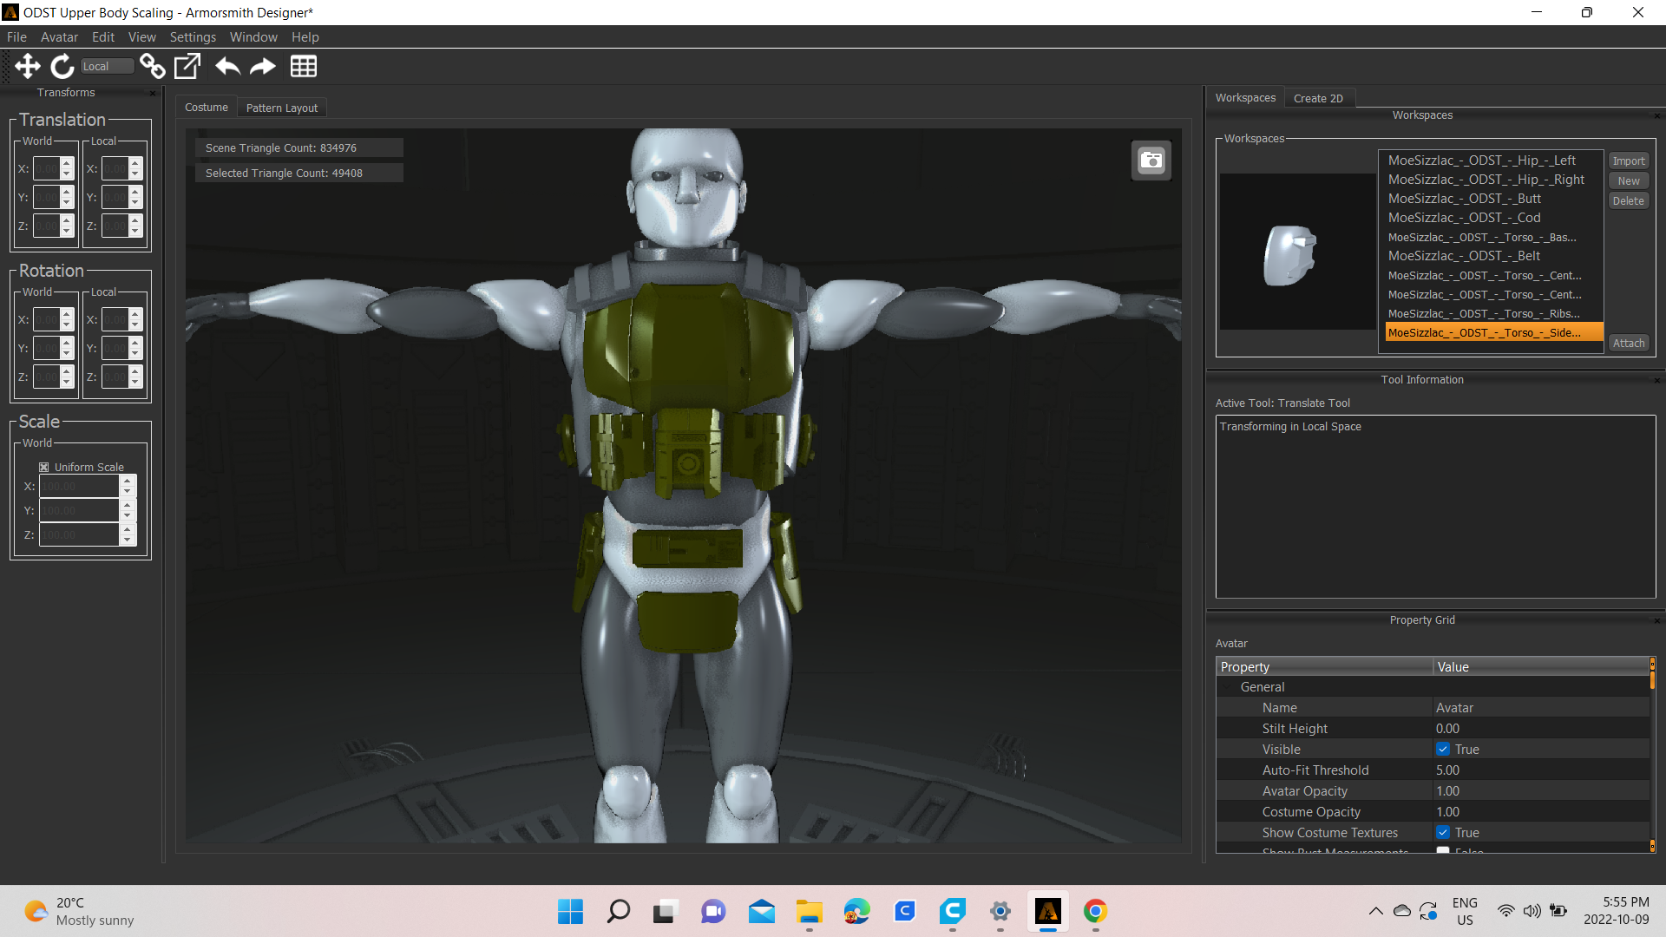Click the Attach button
This screenshot has height=937, width=1666.
(1629, 343)
